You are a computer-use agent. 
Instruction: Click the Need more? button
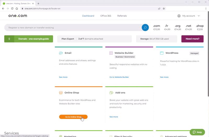pos(192,39)
